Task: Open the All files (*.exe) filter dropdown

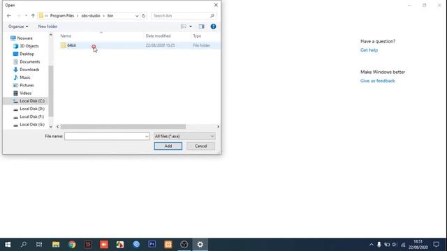Action: point(184,137)
